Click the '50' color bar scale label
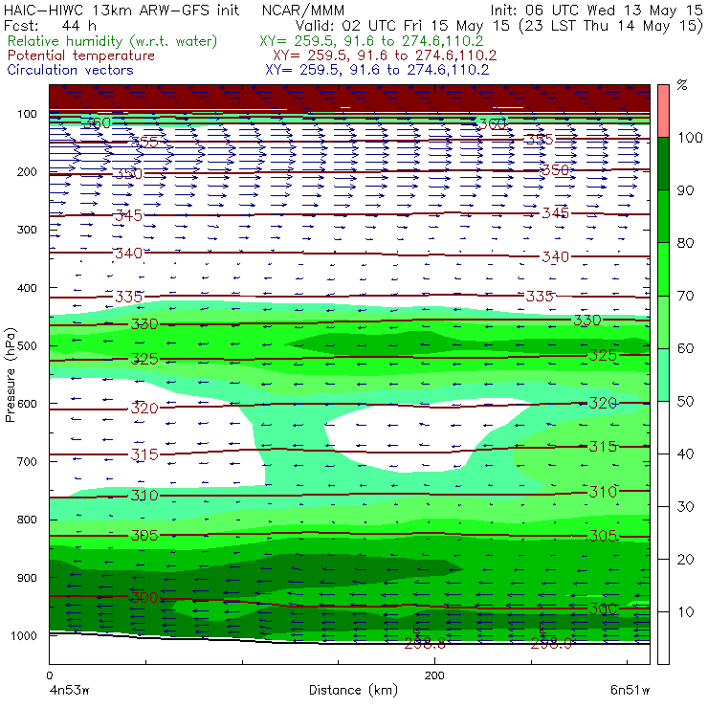The height and width of the screenshot is (708, 708). point(685,402)
